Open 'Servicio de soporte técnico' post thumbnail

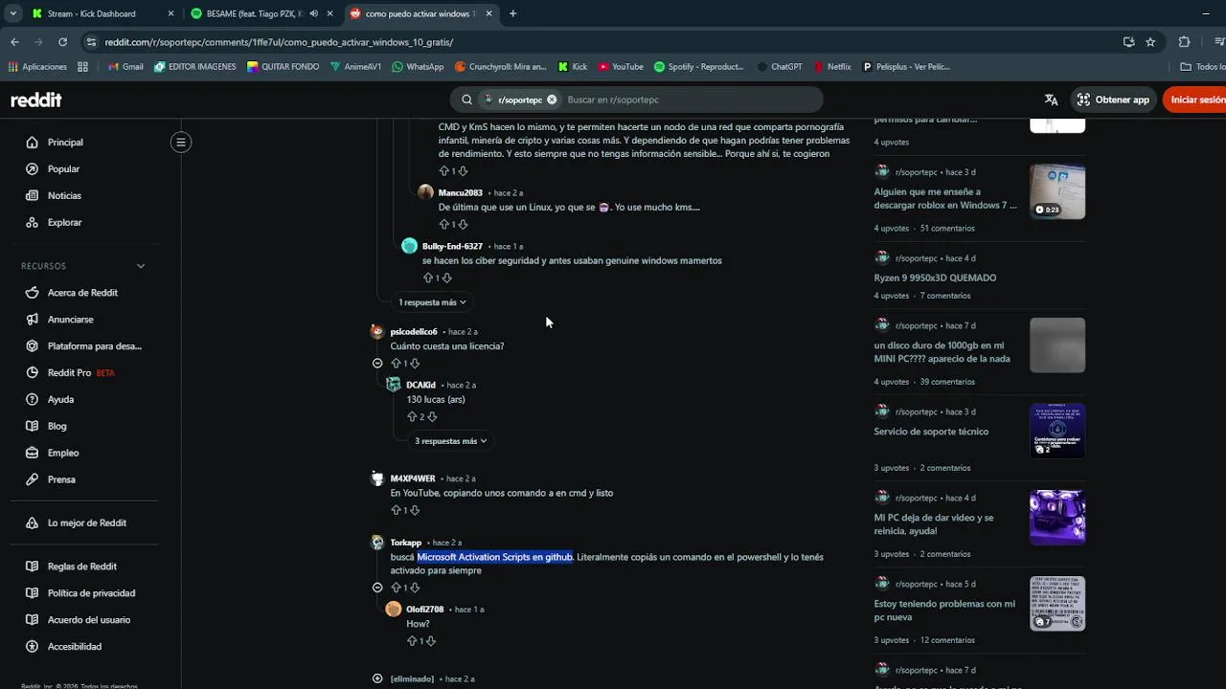click(x=1057, y=431)
